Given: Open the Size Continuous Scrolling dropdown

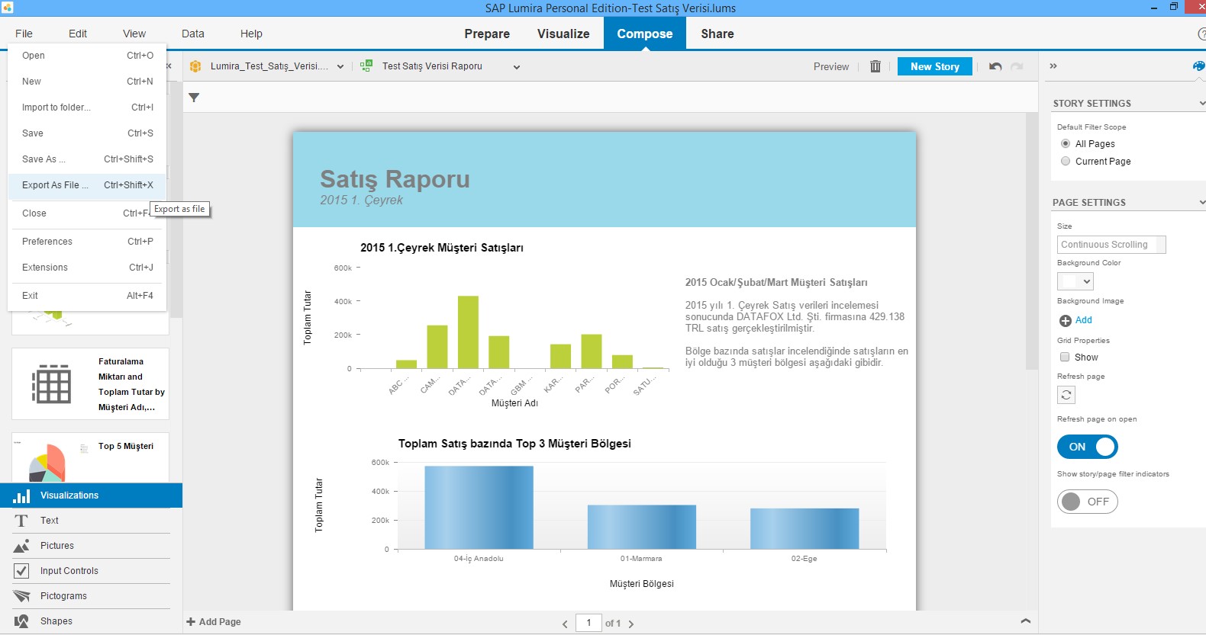Looking at the screenshot, I should pos(1111,245).
